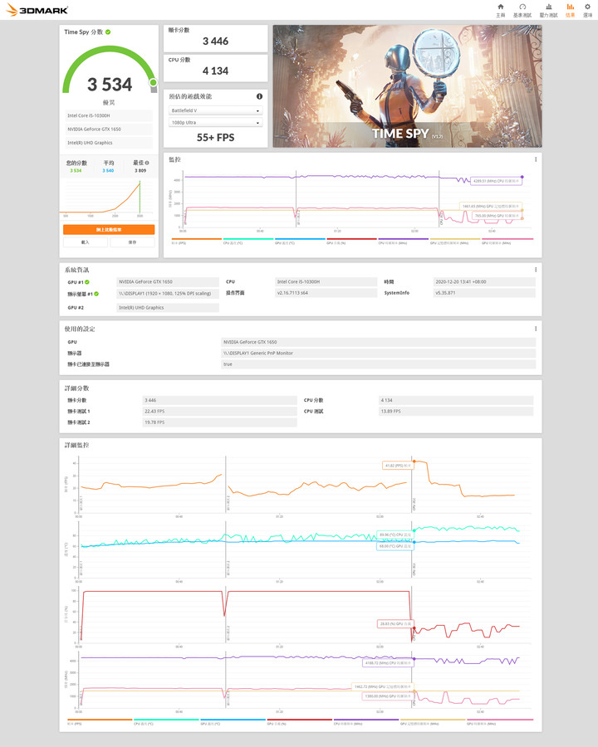
Task: Click the true value in settings used
Action: (379, 364)
